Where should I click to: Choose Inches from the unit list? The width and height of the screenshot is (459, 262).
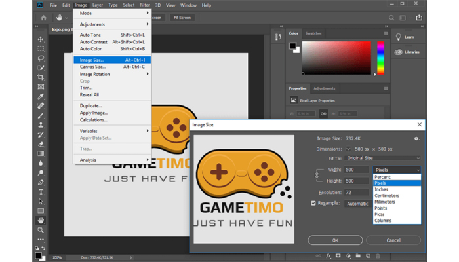pos(380,189)
